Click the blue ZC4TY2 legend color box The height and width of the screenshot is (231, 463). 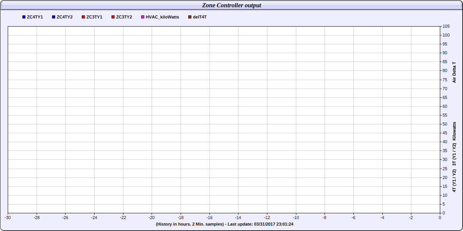click(54, 17)
